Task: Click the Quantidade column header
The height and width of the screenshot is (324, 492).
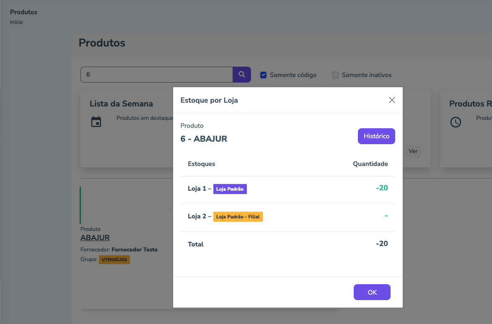Action: tap(370, 164)
